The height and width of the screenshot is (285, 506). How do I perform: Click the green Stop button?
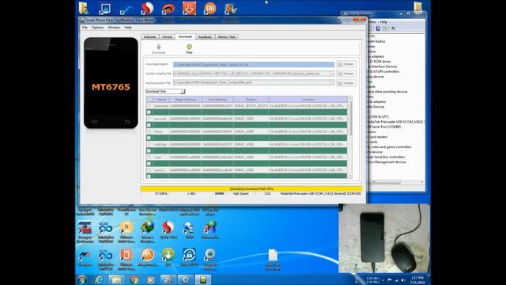point(189,49)
